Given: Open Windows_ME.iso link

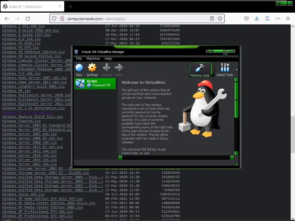Looking at the screenshot, I should 16,91.
